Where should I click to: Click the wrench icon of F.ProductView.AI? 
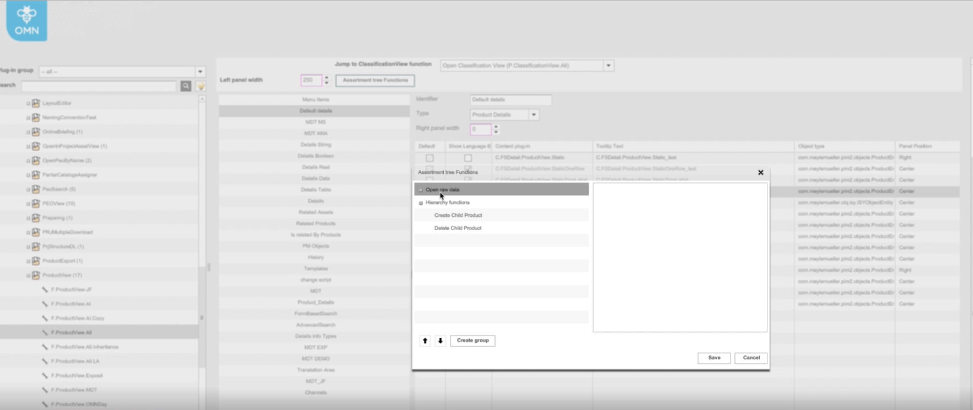(x=45, y=304)
